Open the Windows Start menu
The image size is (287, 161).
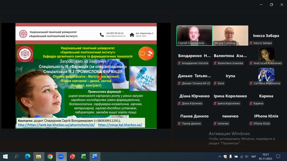tap(5, 157)
